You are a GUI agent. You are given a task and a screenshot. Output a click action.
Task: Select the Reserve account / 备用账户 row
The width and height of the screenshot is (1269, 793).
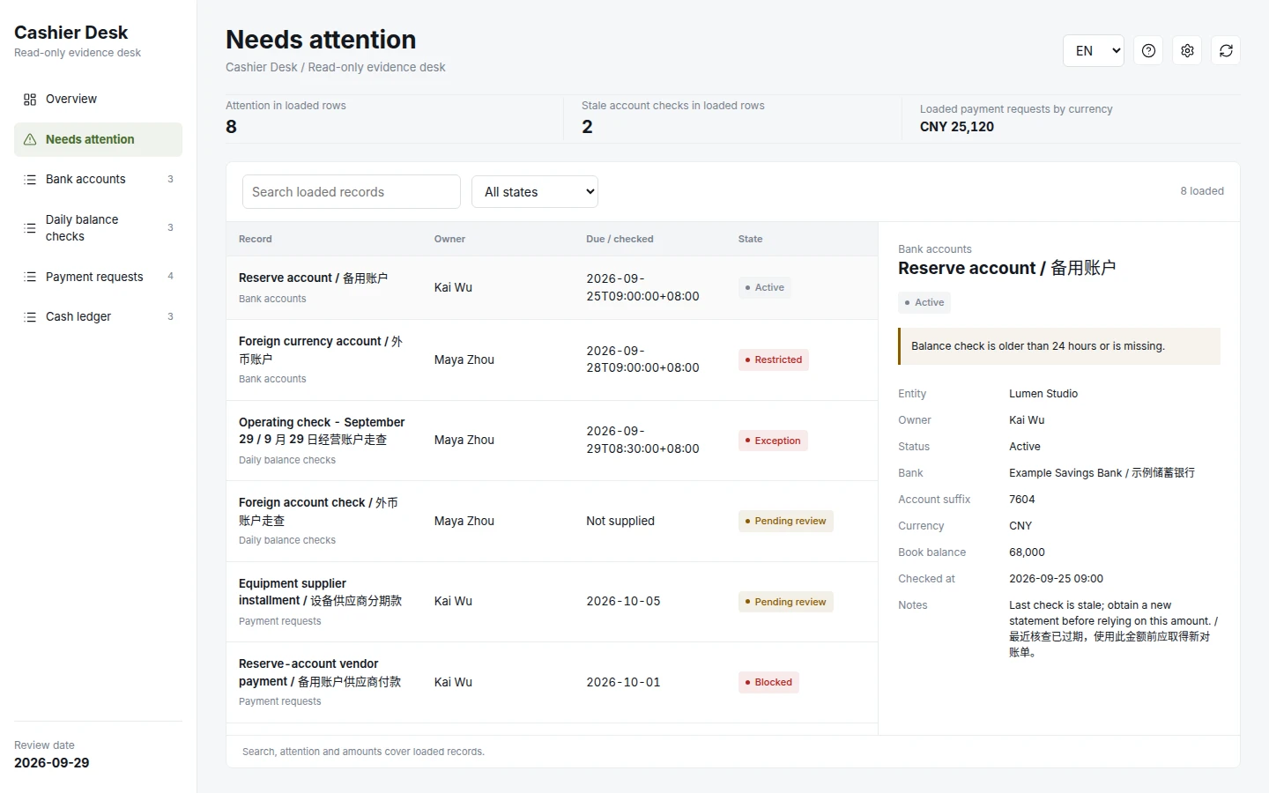tap(552, 288)
